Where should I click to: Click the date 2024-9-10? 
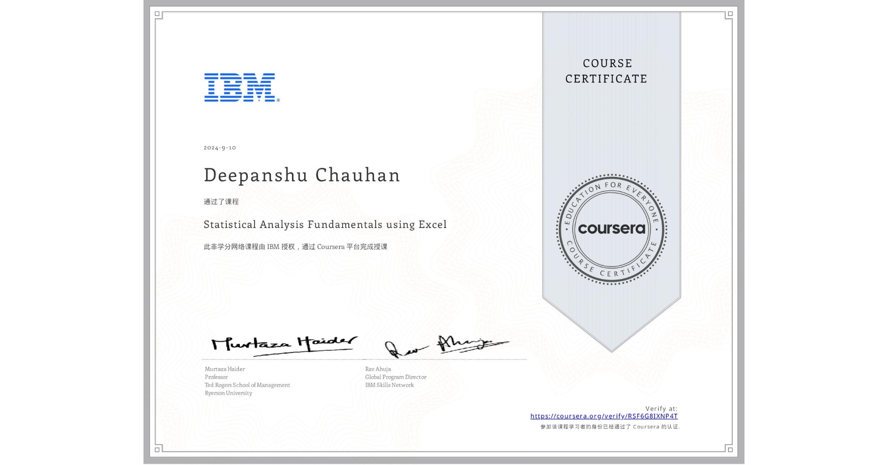click(x=219, y=147)
